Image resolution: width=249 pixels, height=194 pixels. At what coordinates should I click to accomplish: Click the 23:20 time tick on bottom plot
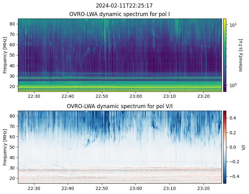tap(203, 188)
